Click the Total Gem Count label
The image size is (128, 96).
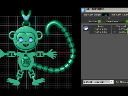tap(119, 15)
